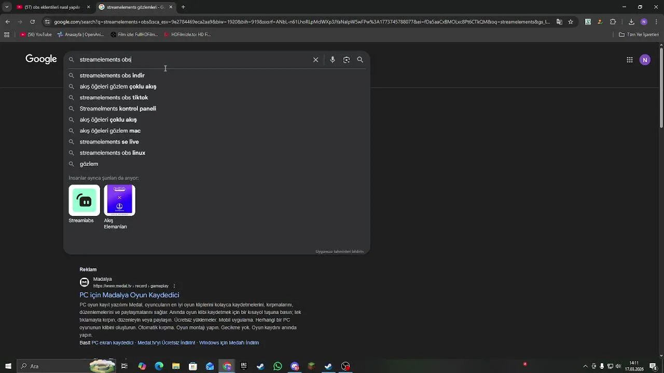
Task: Open Task View on the taskbar
Action: [x=125, y=366]
